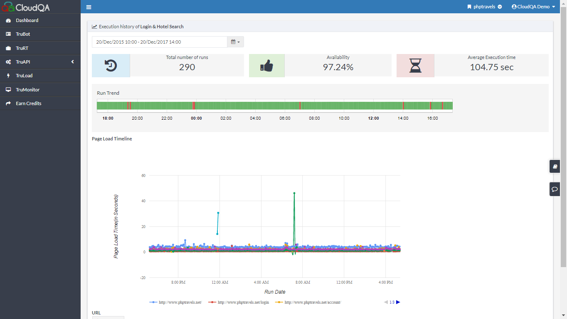Click the Login & Hotel Search title

click(162, 27)
